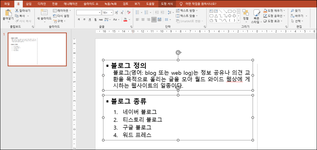
Task: Open Change Case (Aa) dropdown
Action: (x=116, y=20)
